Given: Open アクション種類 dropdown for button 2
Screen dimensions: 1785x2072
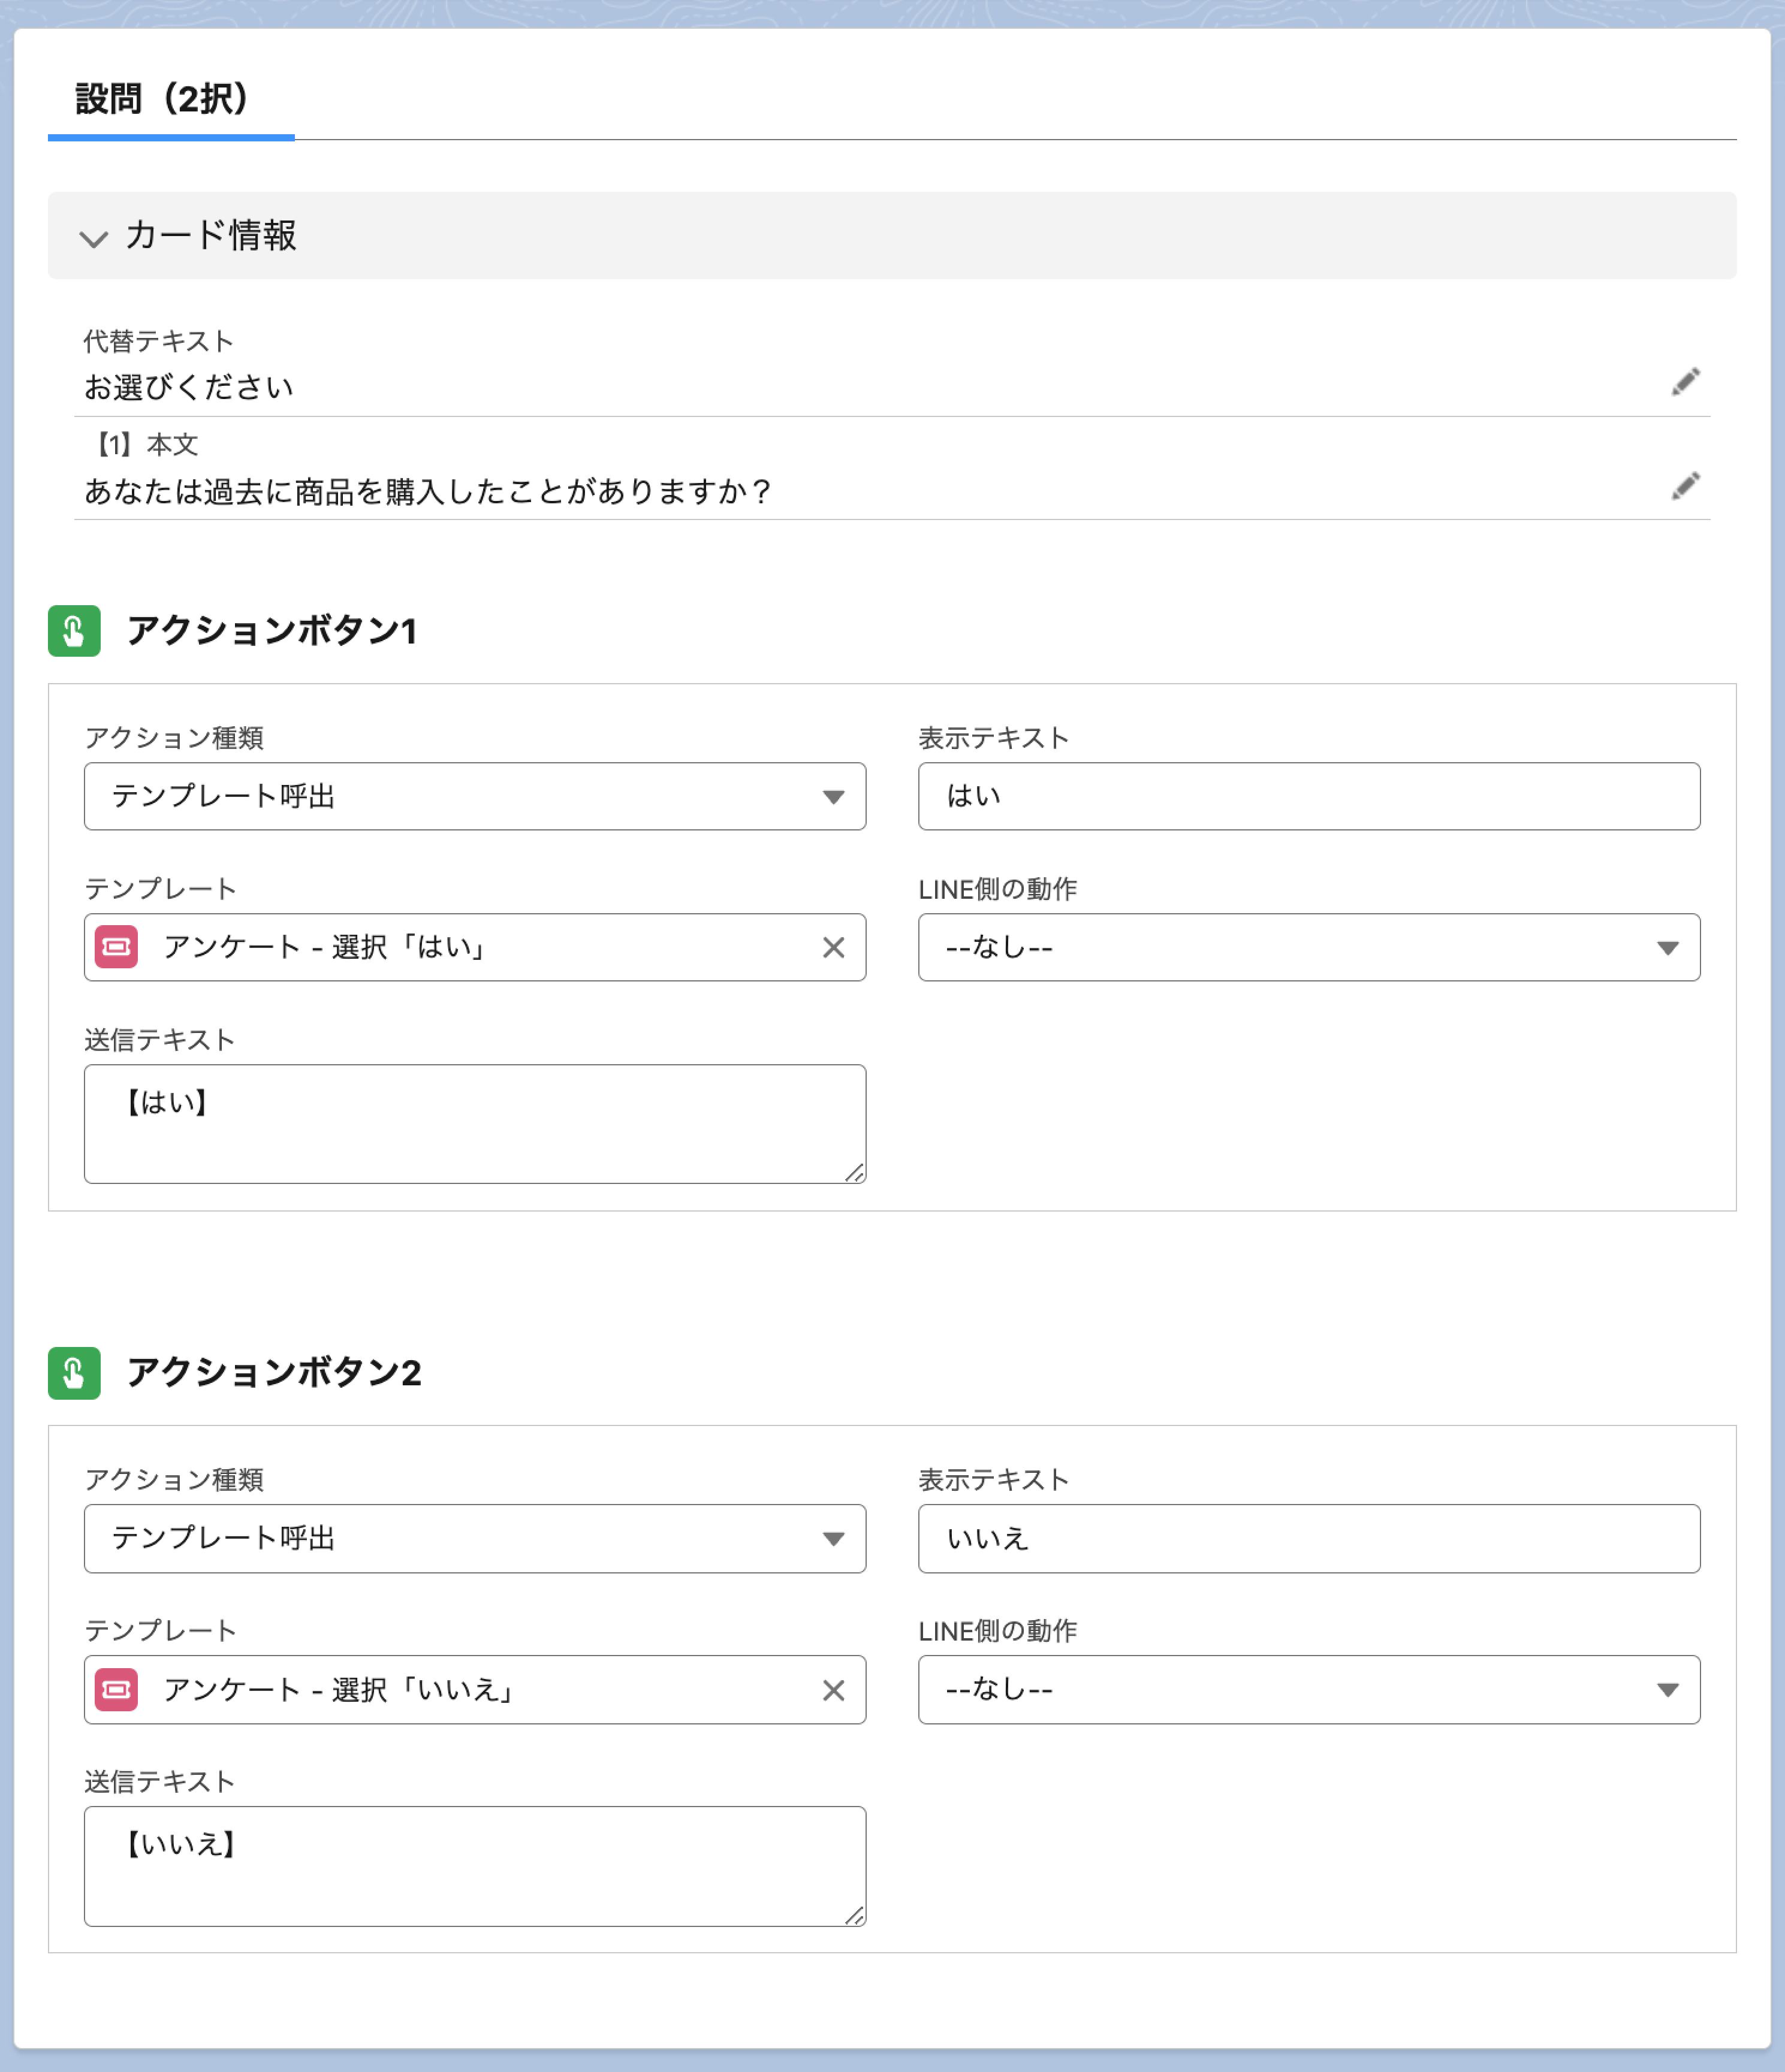Looking at the screenshot, I should coord(474,1538).
